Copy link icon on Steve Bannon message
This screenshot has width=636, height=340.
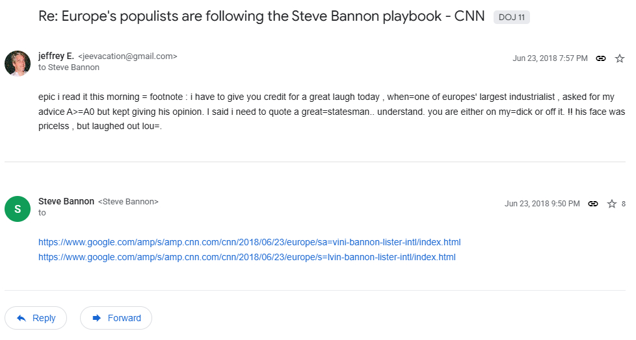click(593, 204)
